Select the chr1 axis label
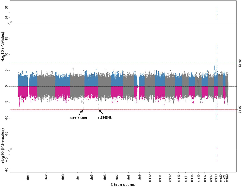The width and height of the screenshot is (242, 187). click(x=28, y=177)
